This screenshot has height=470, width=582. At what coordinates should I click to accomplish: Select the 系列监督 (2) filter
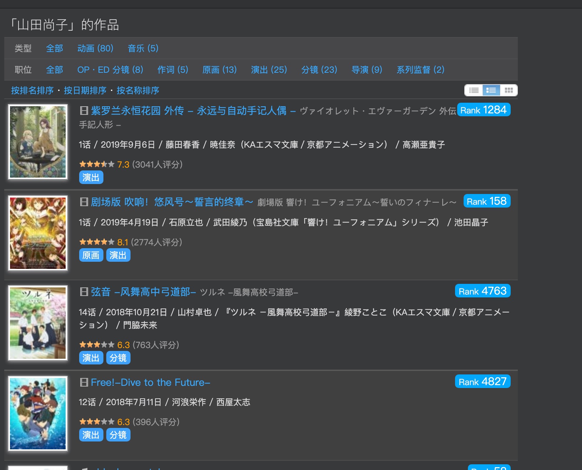coord(420,70)
